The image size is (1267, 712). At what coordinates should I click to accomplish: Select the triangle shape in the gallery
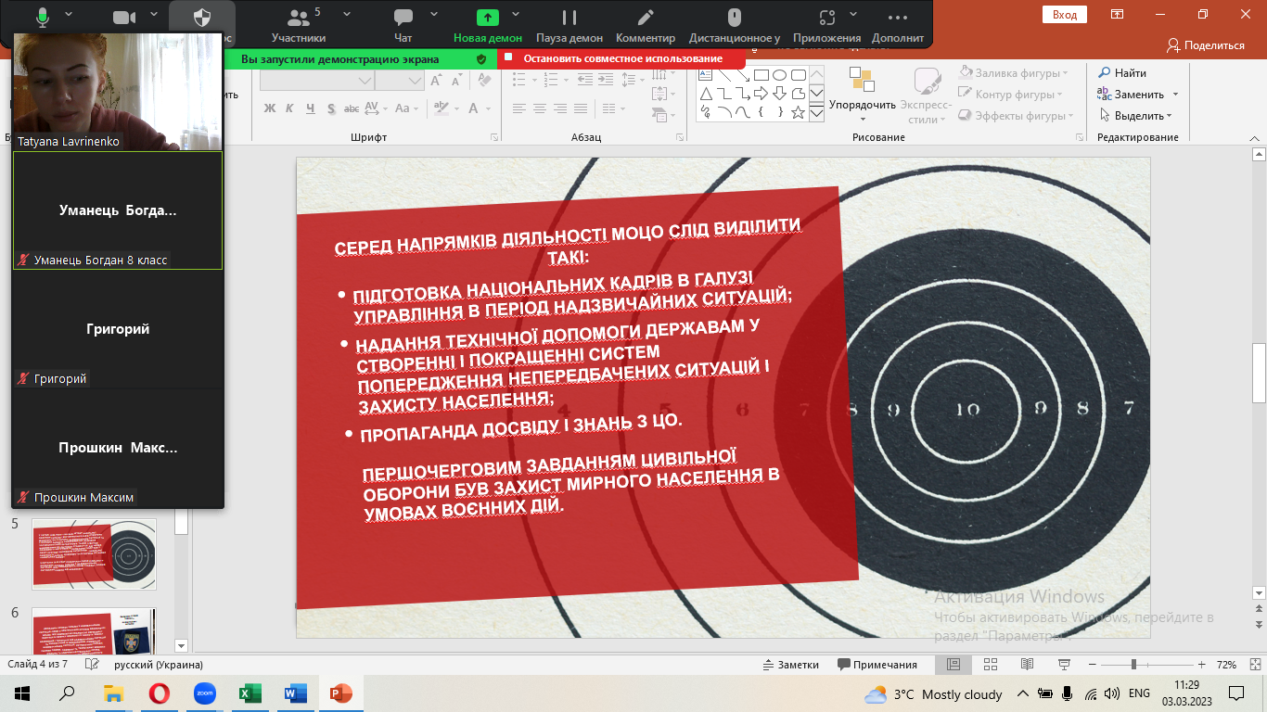point(706,94)
